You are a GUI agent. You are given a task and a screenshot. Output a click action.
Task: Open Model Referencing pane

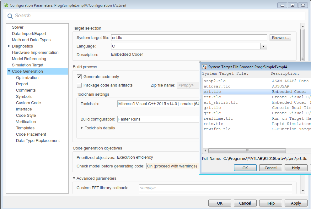(x=29, y=59)
